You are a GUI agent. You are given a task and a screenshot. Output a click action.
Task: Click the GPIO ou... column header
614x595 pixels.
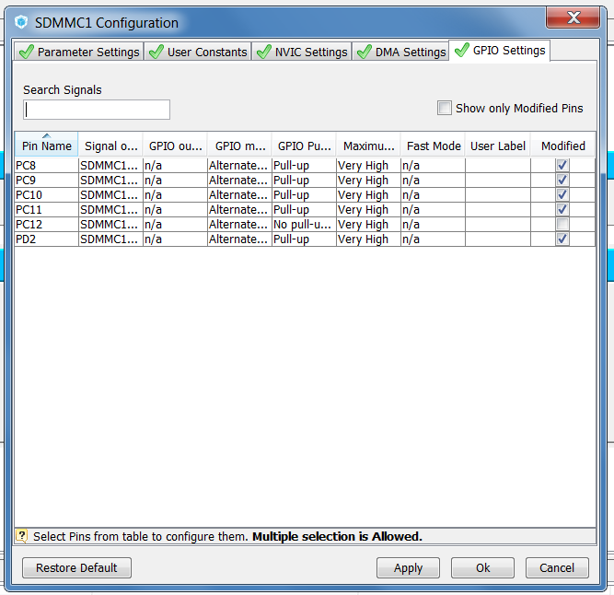(176, 145)
